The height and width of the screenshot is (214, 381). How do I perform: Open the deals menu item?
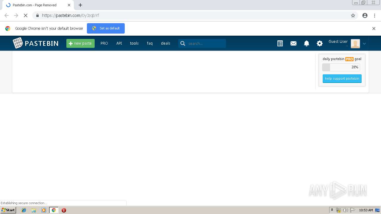[165, 43]
